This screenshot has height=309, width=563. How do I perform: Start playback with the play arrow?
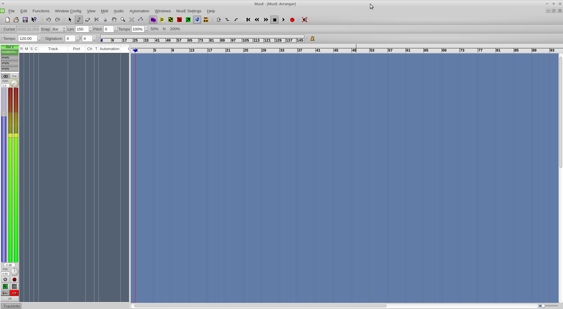pyautogui.click(x=284, y=20)
